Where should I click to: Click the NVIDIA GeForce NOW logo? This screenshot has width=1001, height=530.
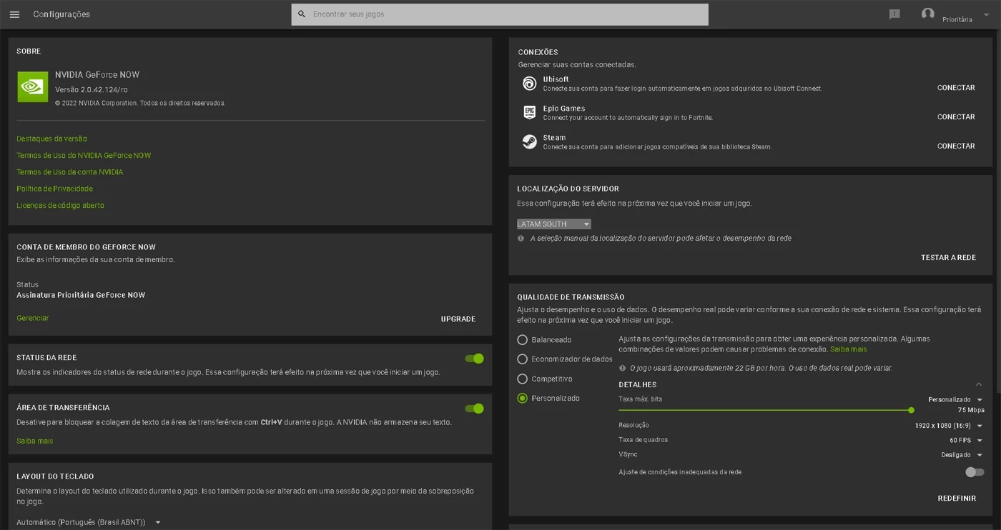point(33,87)
